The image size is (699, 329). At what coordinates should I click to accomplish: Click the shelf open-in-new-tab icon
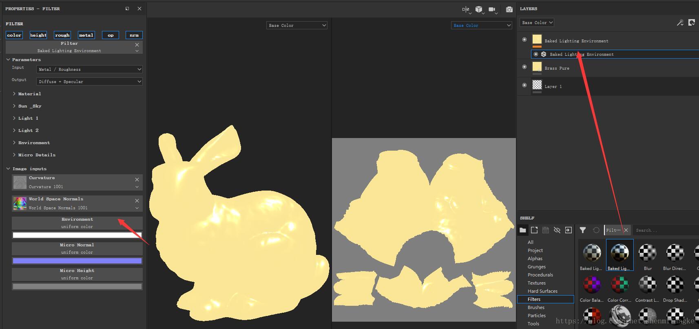coord(534,230)
